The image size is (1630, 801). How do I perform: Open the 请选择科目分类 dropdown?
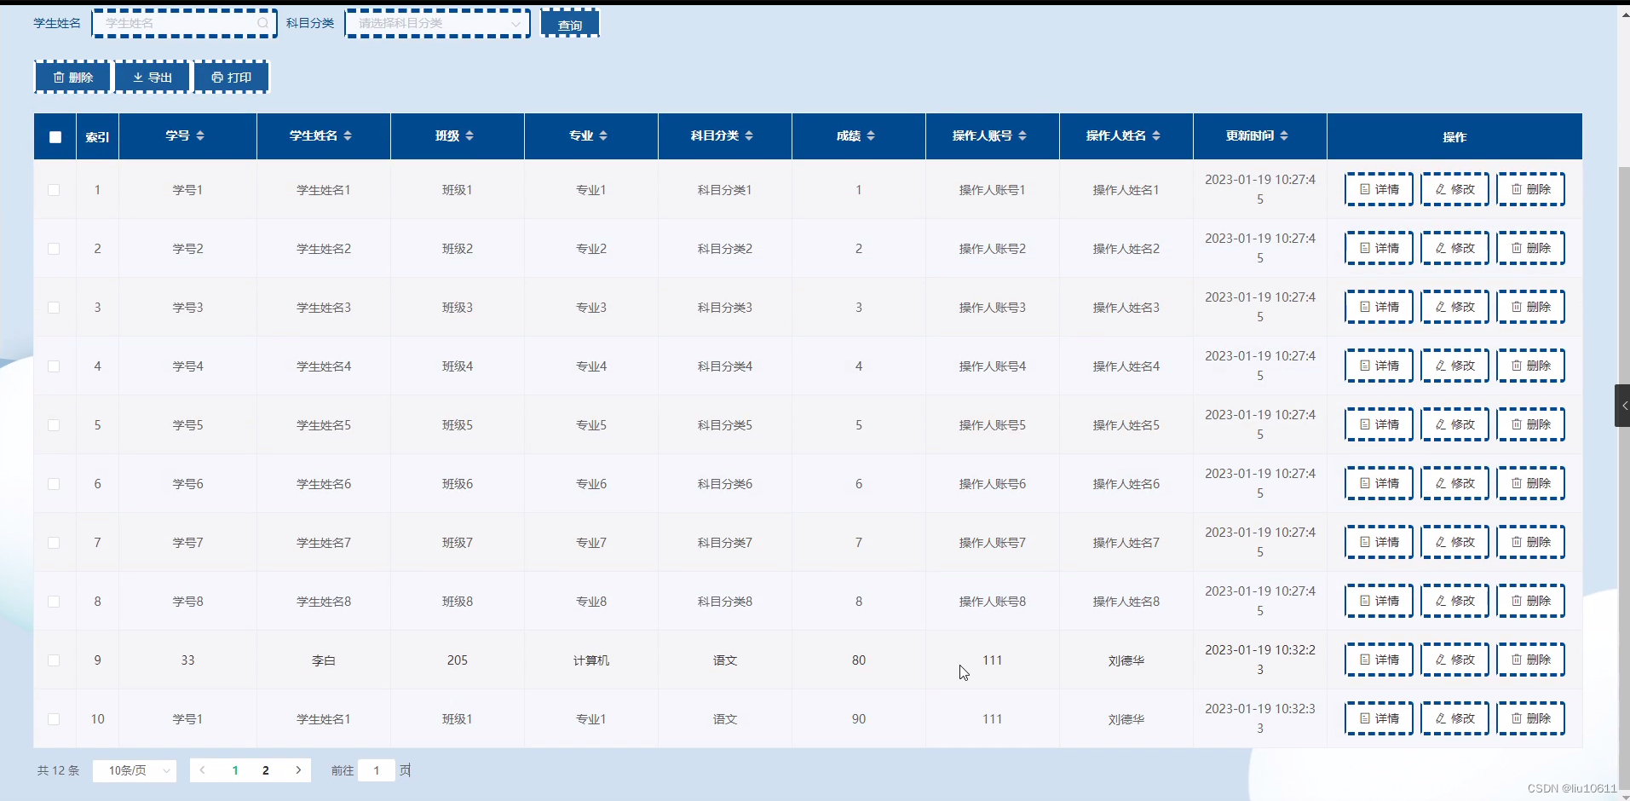437,24
